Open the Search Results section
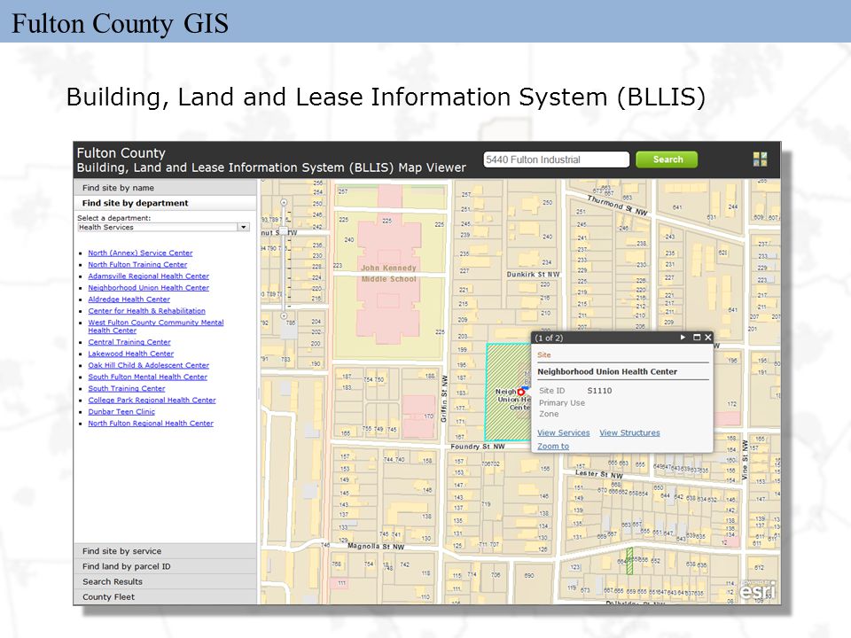Image resolution: width=851 pixels, height=638 pixels. [165, 581]
